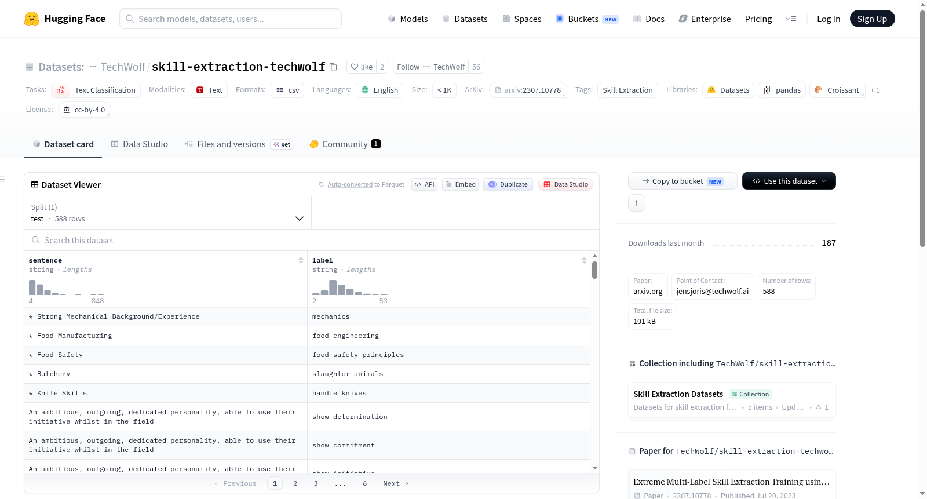Copy dataset name with the copy icon

333,67
